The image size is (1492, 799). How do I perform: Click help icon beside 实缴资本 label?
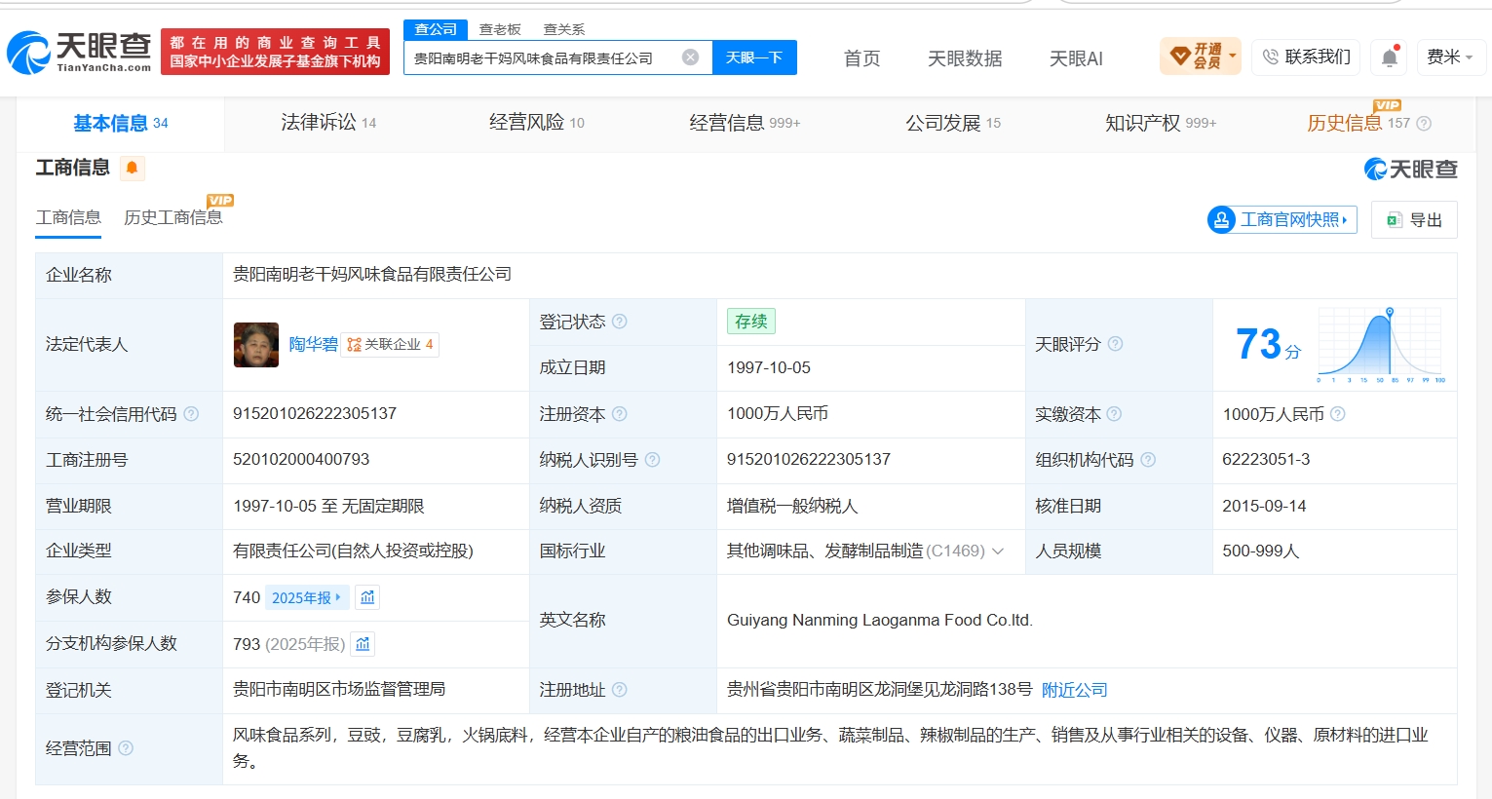tap(1114, 414)
